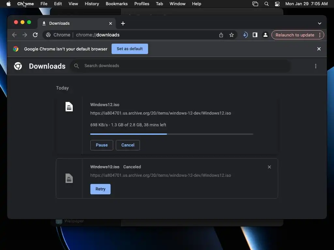
Task: Remove canceled download from list
Action: pos(269,167)
